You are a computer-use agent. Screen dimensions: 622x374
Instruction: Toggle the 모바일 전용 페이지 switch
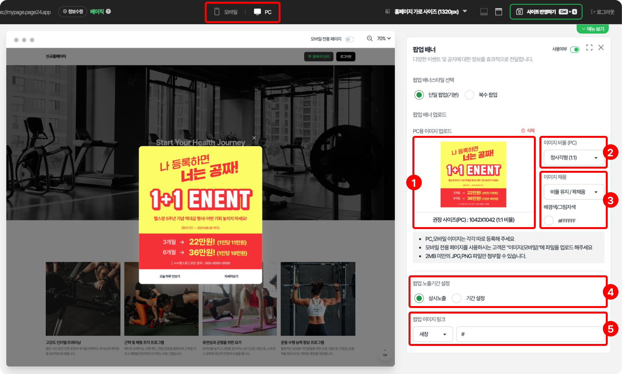[349, 39]
